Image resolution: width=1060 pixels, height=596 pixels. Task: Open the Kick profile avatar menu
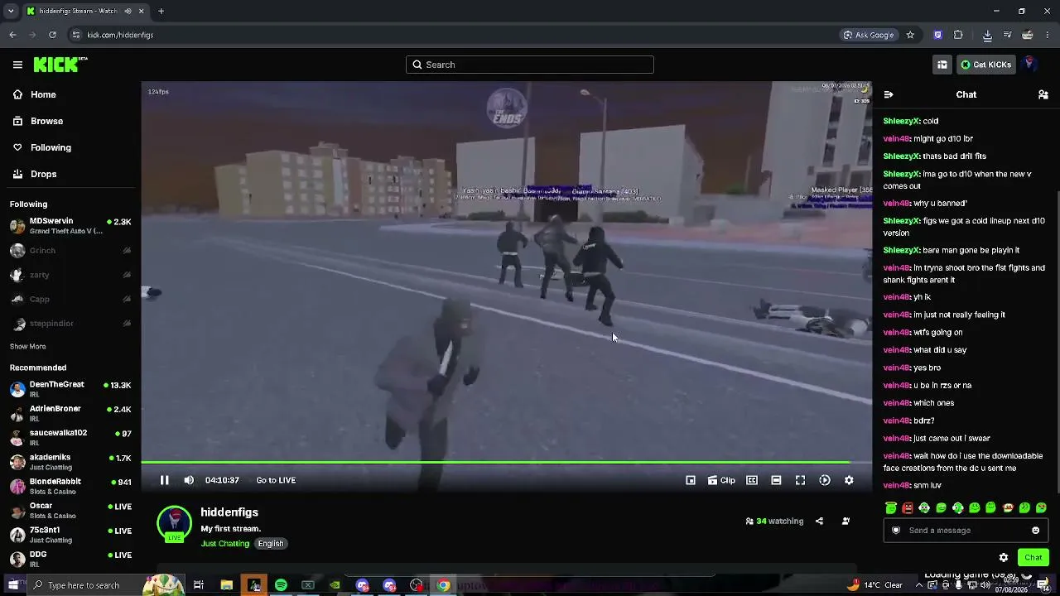coord(1030,65)
